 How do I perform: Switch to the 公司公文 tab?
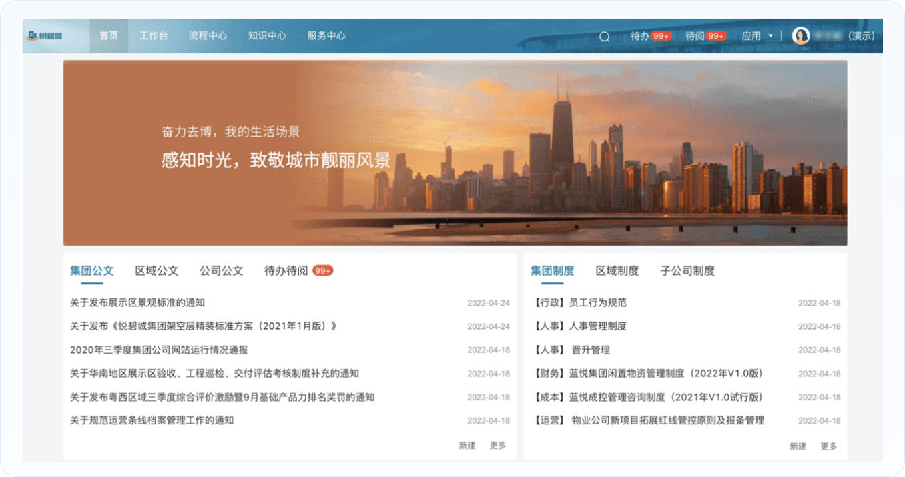click(221, 270)
